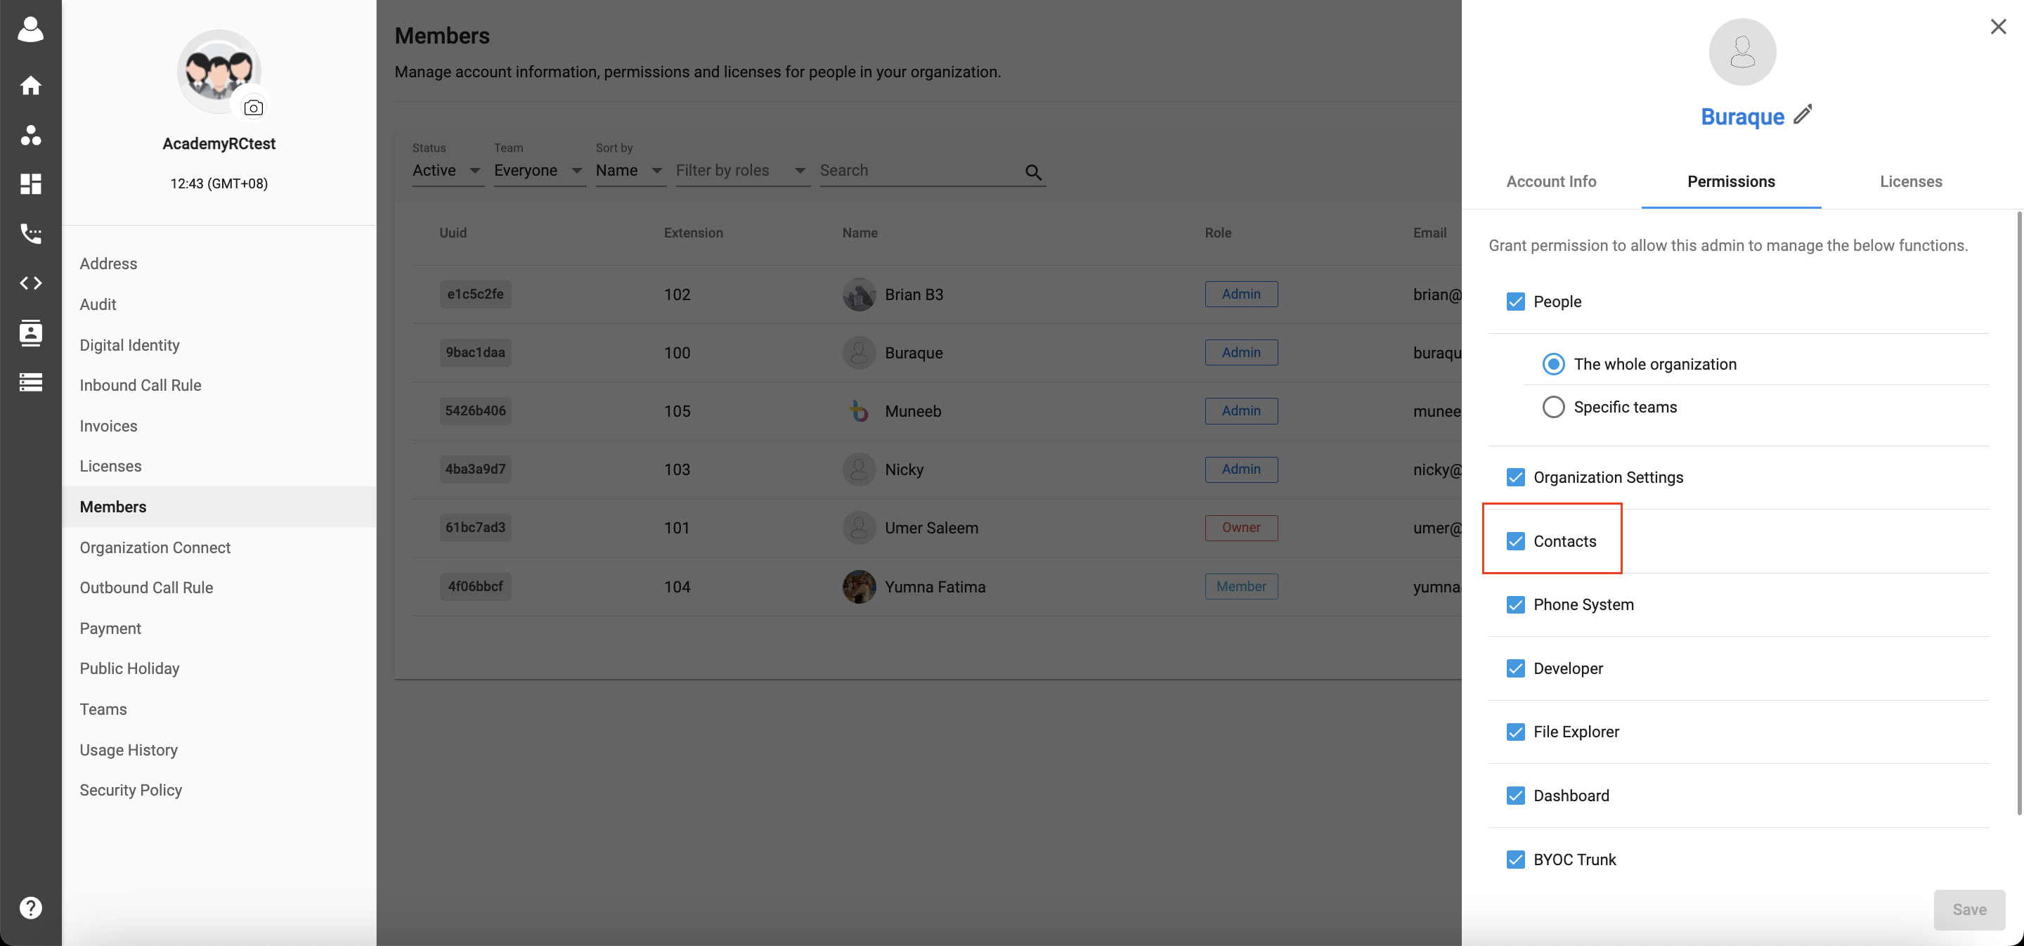
Task: Click the Member role badge for Yumna Fatima
Action: pyautogui.click(x=1240, y=587)
